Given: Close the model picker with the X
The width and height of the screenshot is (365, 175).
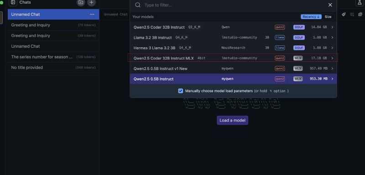Looking at the screenshot, I should click(x=330, y=5).
